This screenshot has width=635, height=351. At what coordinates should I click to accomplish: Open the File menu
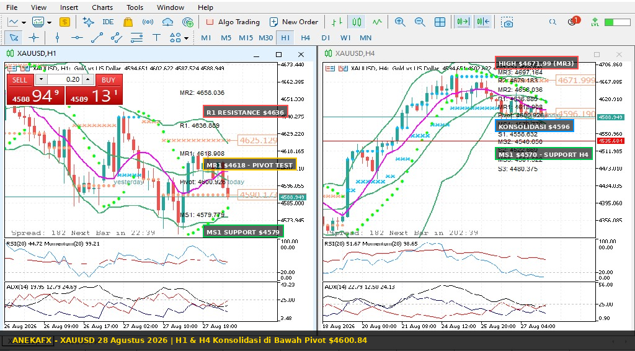[x=12, y=7]
